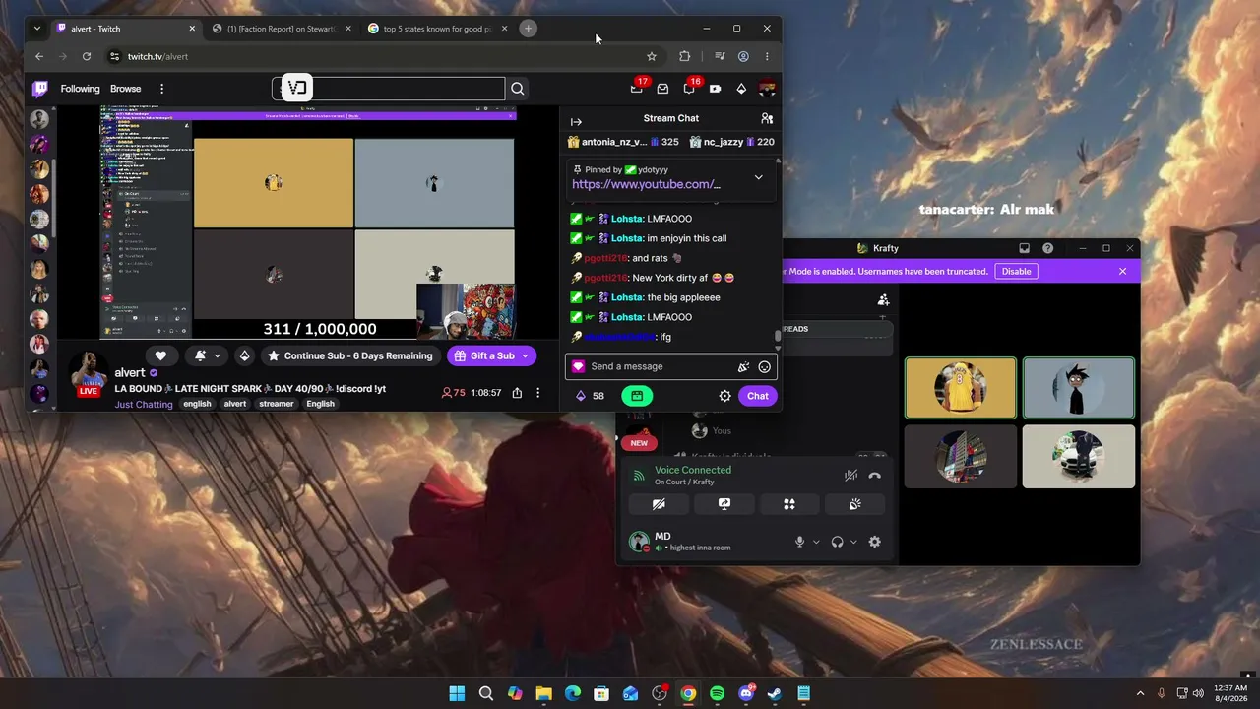This screenshot has height=709, width=1260.
Task: Click Discord invite members icon
Action: pos(883,299)
